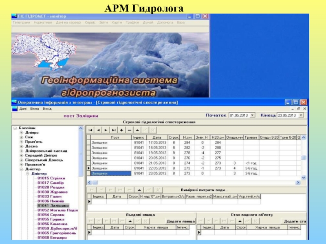Click previous record arrow in observations toolbar
This screenshot has height=244, width=326.
coord(98,130)
